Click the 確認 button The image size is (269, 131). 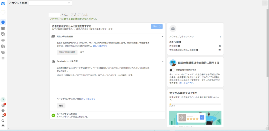61,106
